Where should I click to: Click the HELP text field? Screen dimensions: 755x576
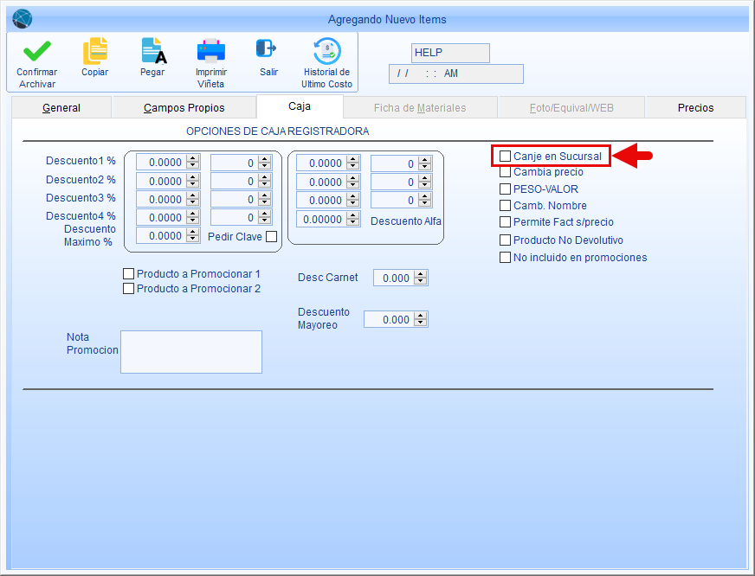450,53
